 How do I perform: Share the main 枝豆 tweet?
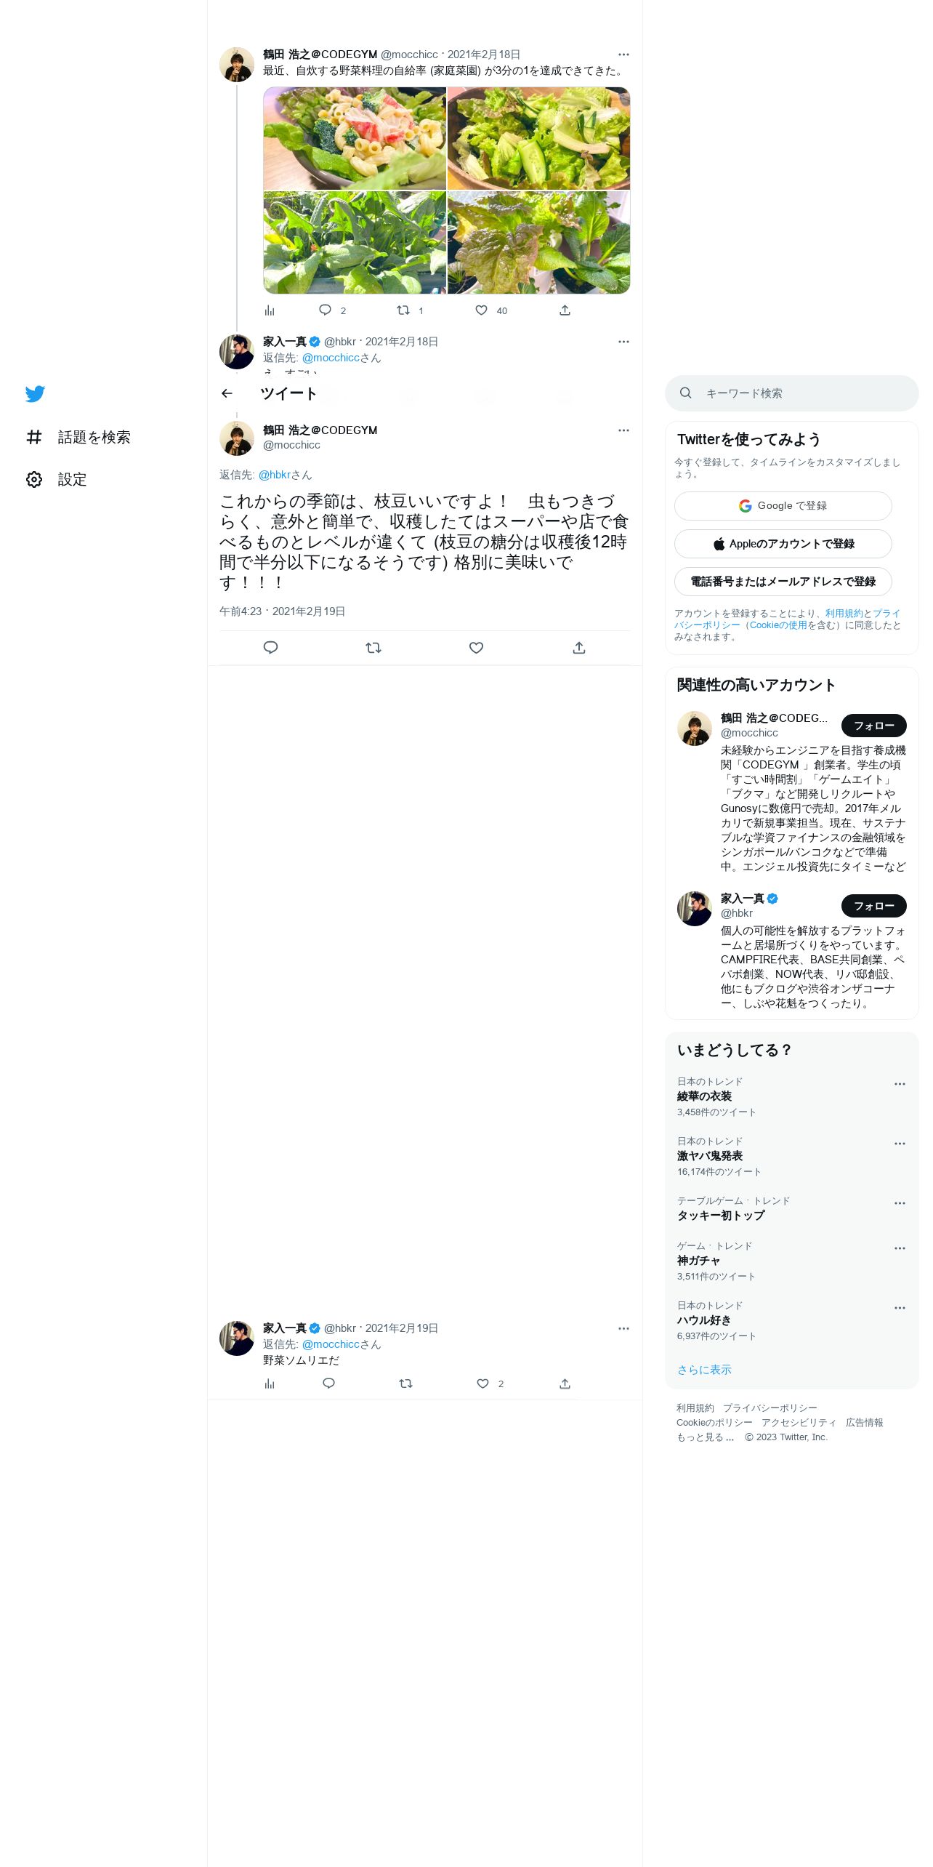pos(579,648)
